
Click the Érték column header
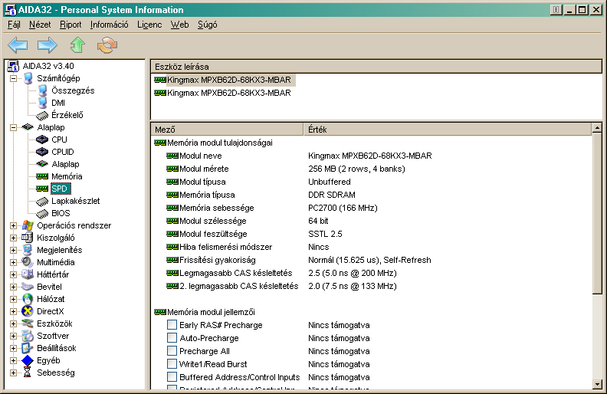click(448, 130)
